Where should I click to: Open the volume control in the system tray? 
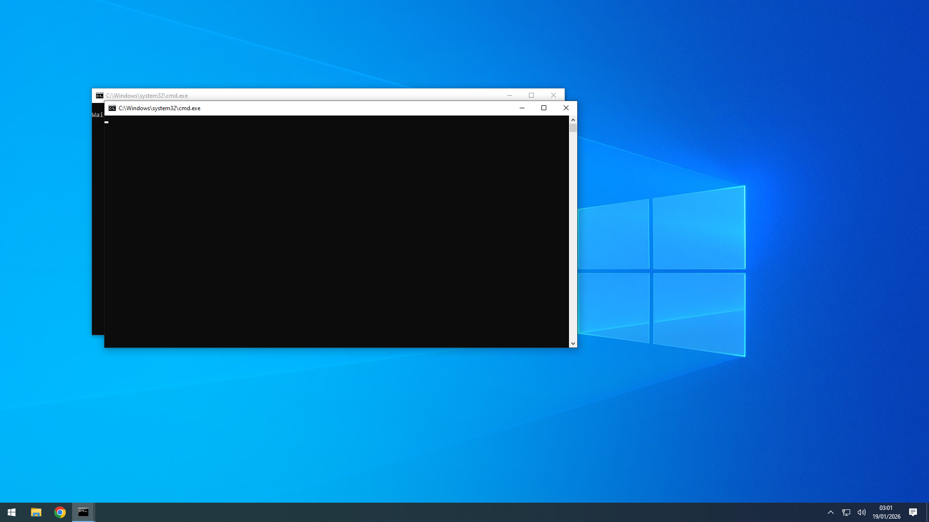pos(862,512)
